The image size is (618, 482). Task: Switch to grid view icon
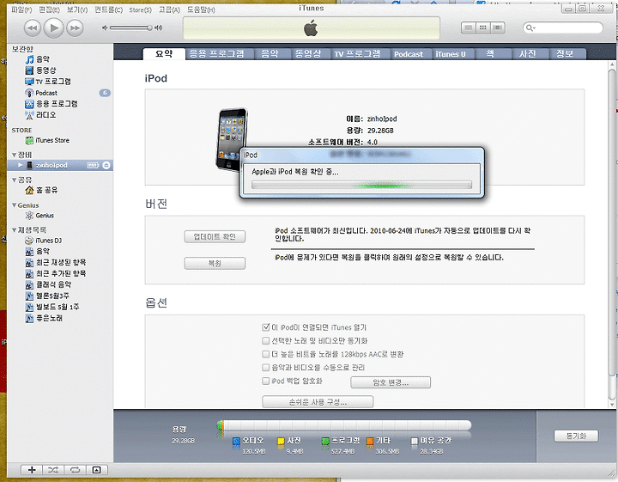pyautogui.click(x=482, y=27)
